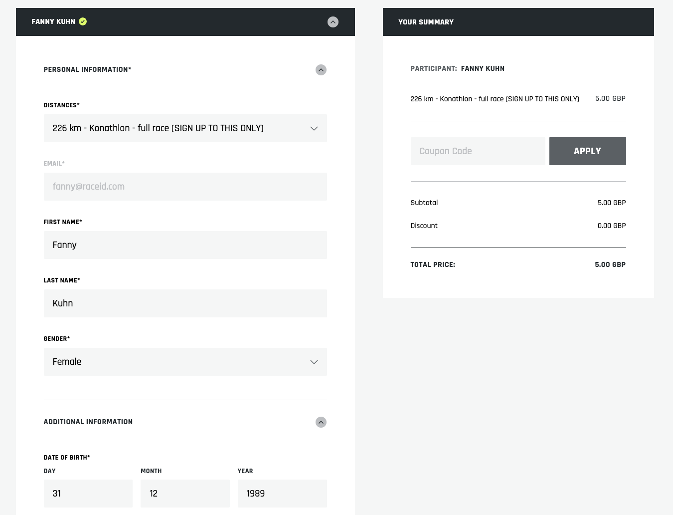Click the total amount 5.00 GBP
The height and width of the screenshot is (515, 673).
(x=610, y=264)
